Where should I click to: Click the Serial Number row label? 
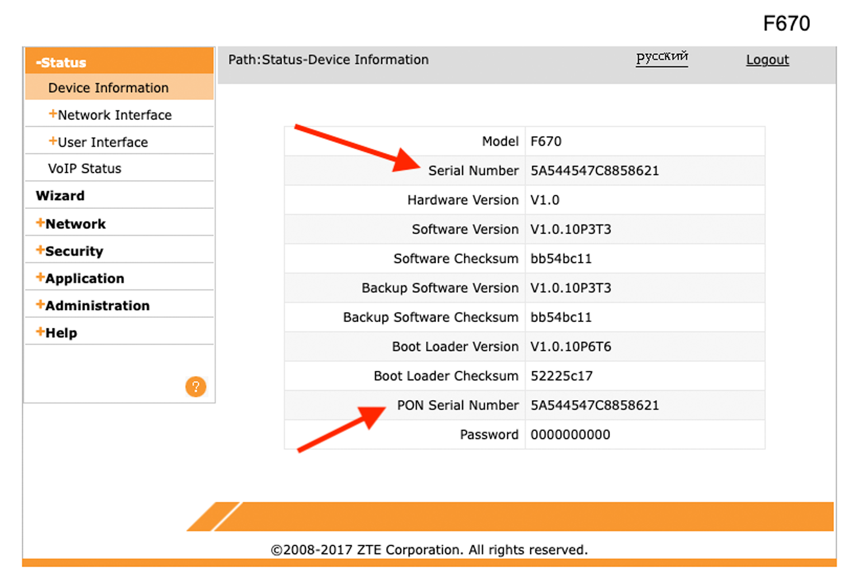473,170
